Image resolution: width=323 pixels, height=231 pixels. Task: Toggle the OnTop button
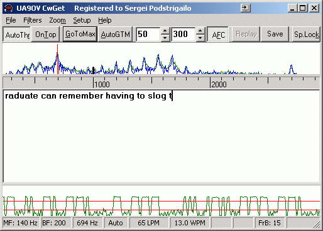click(x=45, y=35)
